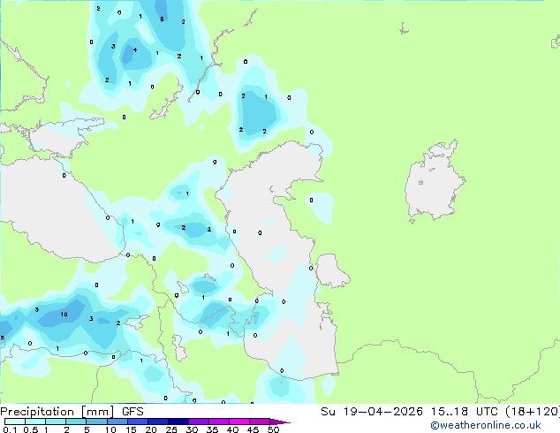Screen dimensions: 560x433
Task: Click the purple arrow tip past 50 on legend
Action: pos(280,422)
